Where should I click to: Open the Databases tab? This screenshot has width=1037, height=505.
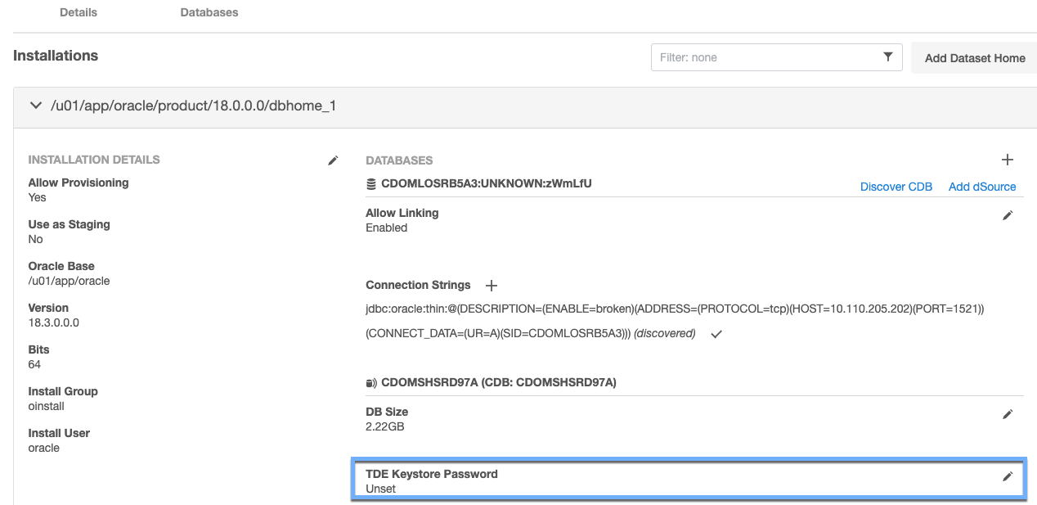pyautogui.click(x=209, y=12)
